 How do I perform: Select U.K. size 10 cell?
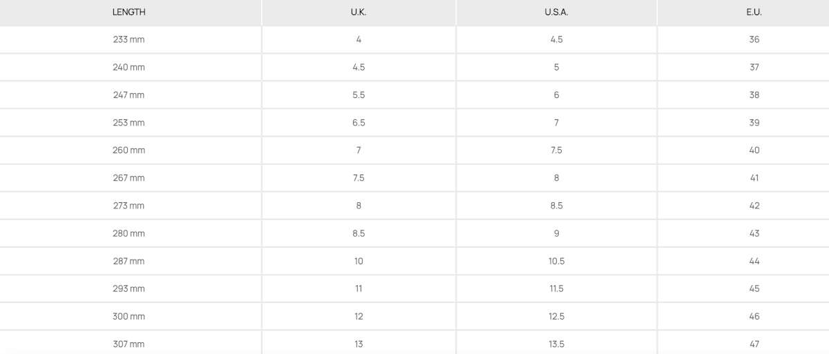(359, 261)
